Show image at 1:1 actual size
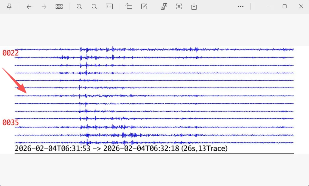Image resolution: width=309 pixels, height=186 pixels. coord(109,7)
